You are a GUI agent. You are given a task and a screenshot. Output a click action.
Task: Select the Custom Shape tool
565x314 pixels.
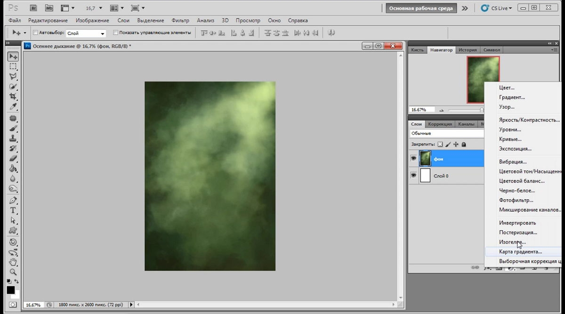13,230
